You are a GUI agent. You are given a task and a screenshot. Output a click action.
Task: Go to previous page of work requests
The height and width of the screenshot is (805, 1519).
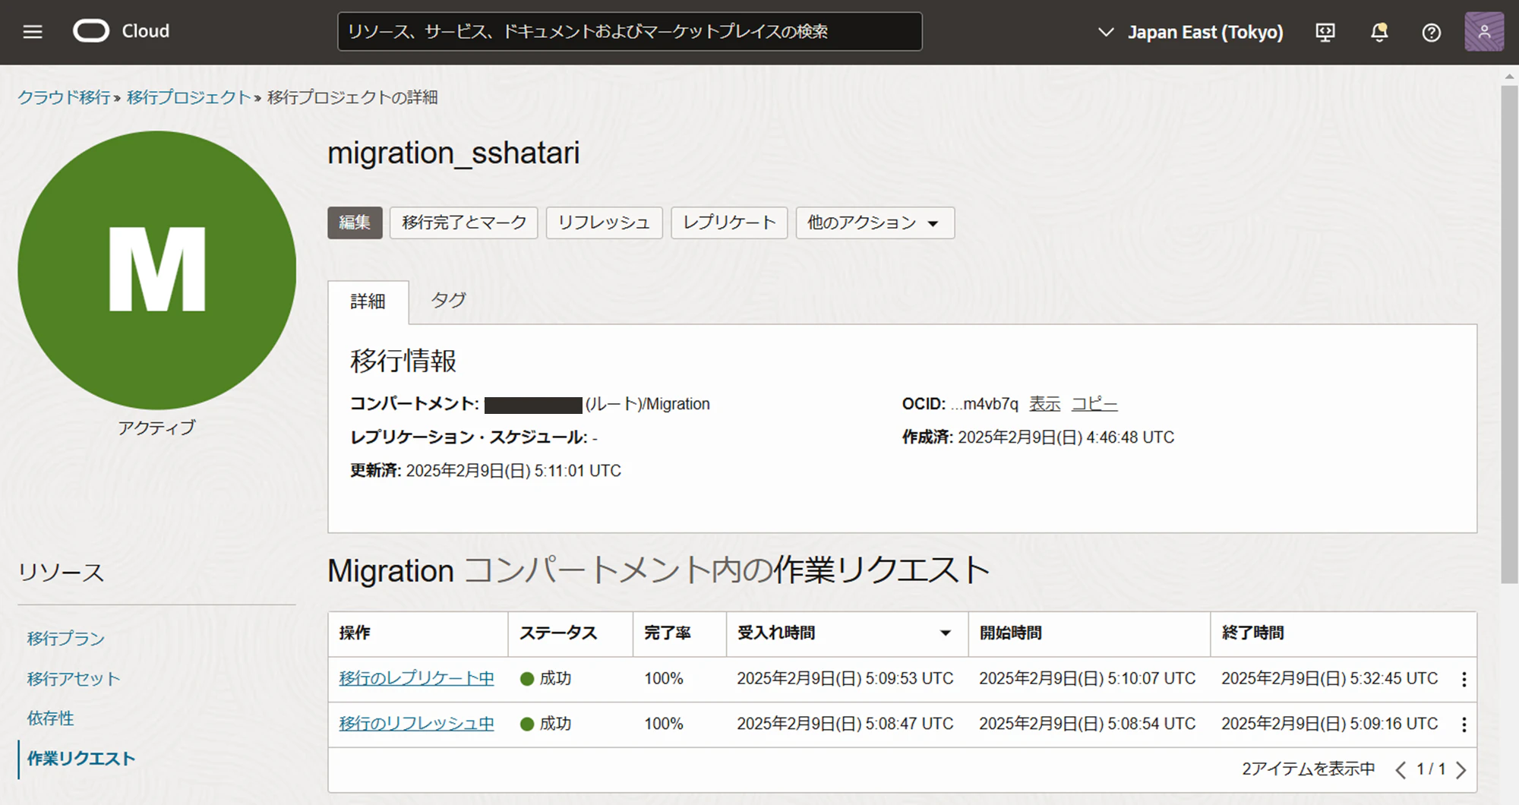tap(1401, 770)
